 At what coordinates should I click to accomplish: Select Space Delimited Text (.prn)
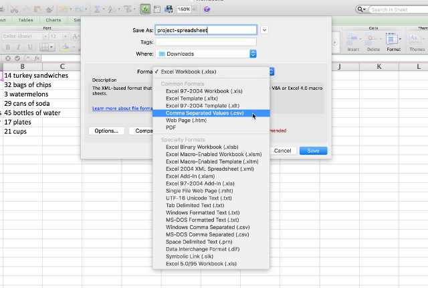[x=211, y=242]
